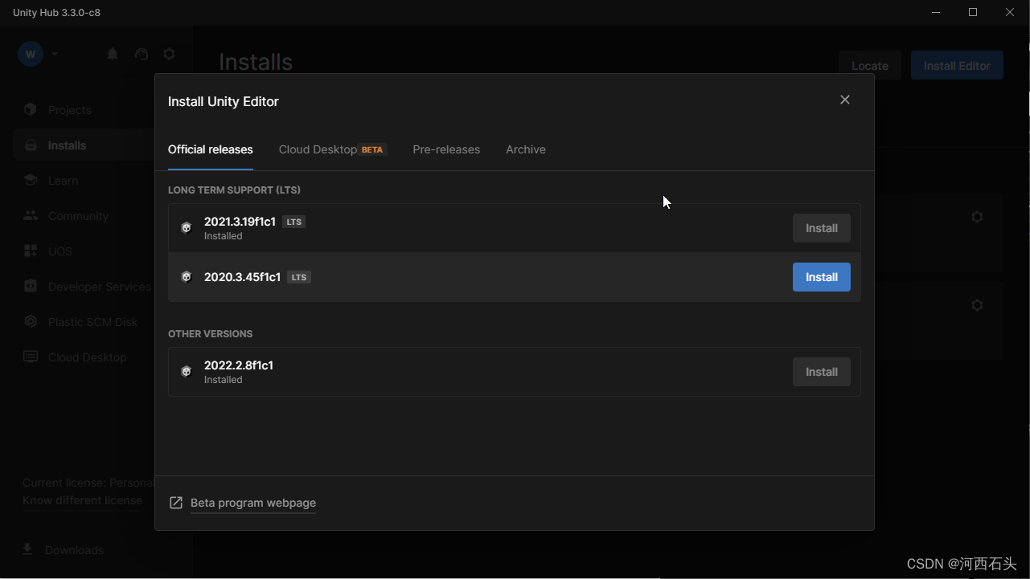Expand the account dropdown arrow
Viewport: 1030px width, 579px height.
point(55,54)
